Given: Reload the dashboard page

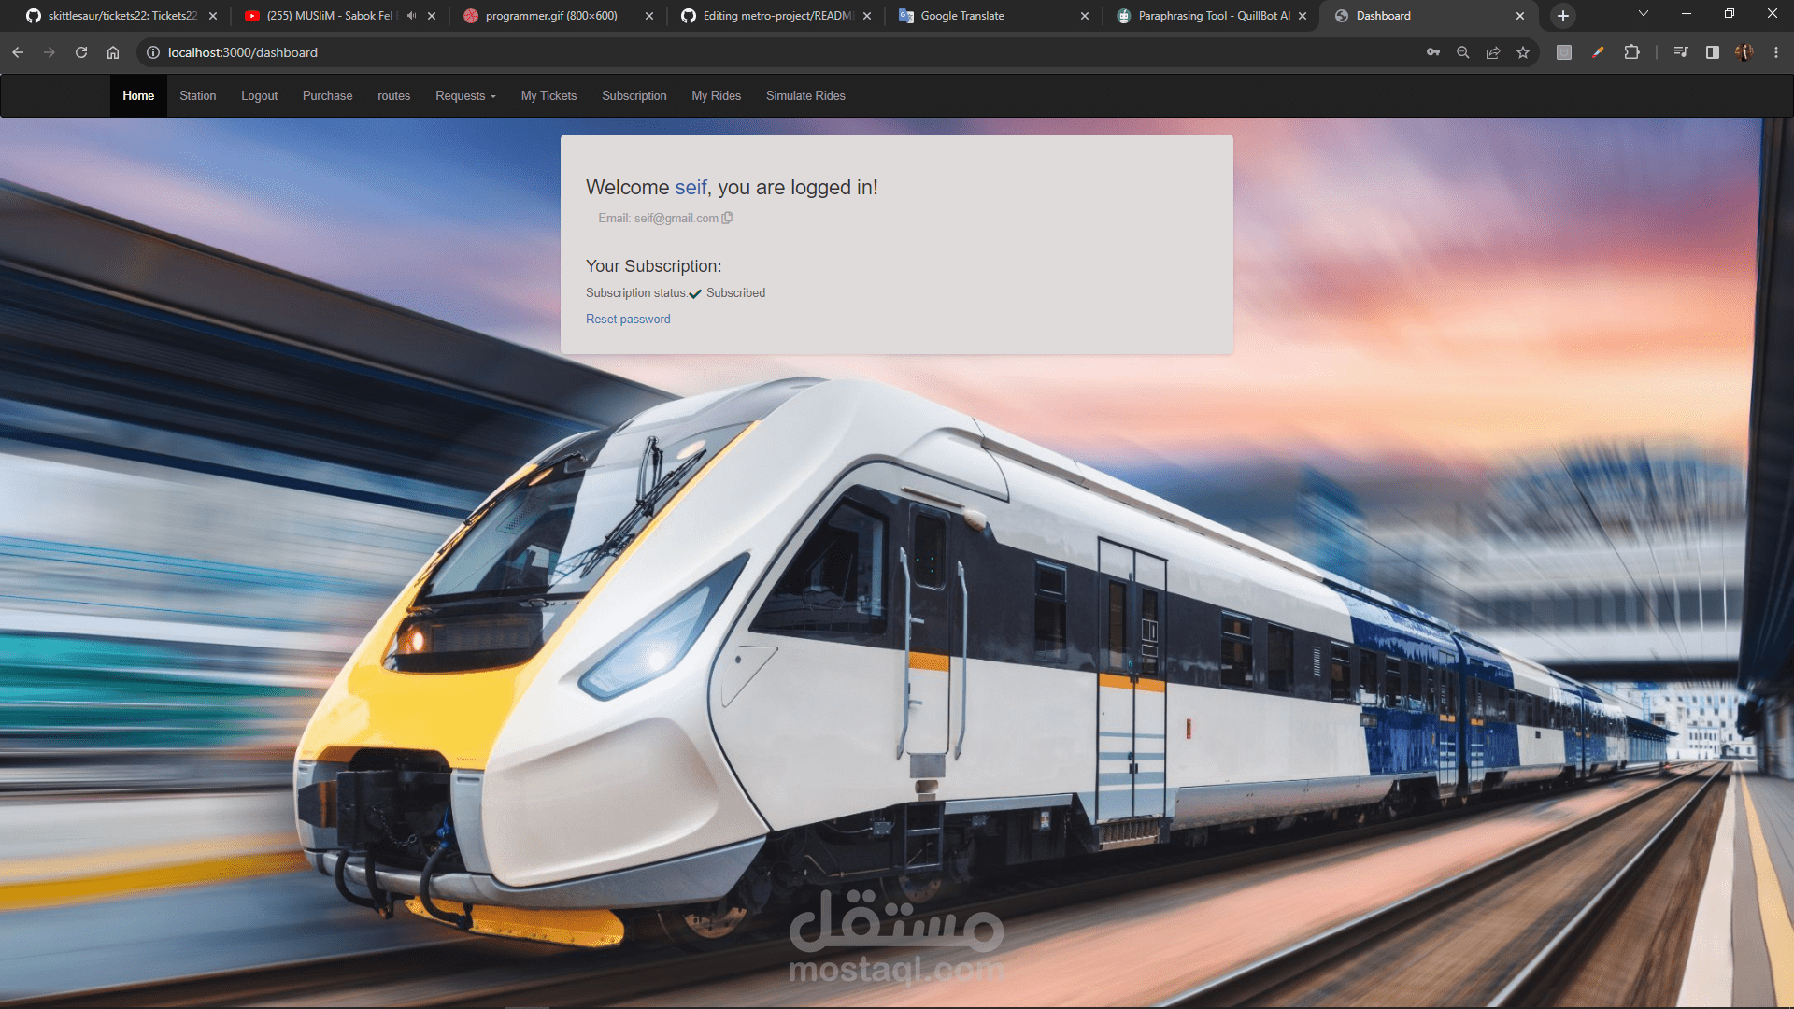Looking at the screenshot, I should (81, 52).
